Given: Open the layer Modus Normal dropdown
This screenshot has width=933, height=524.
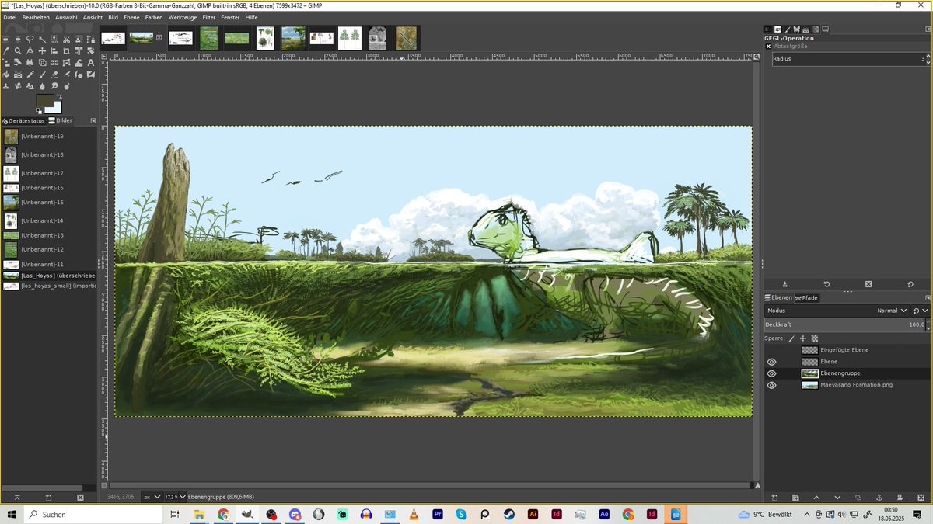Looking at the screenshot, I should coord(837,311).
